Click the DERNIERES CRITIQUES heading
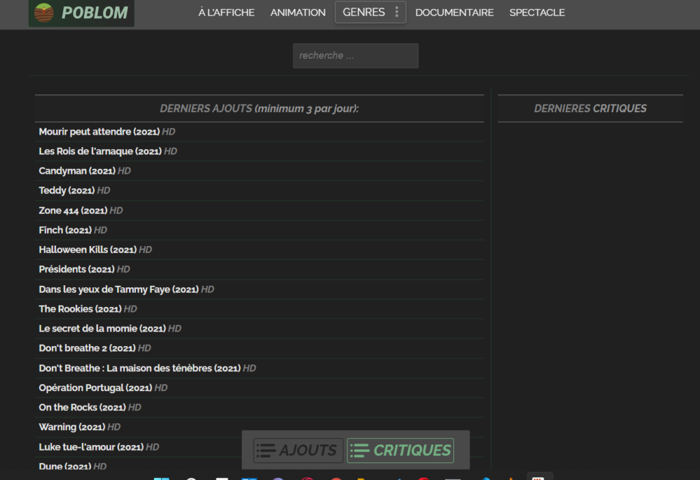Viewport: 700px width, 480px height. (590, 109)
